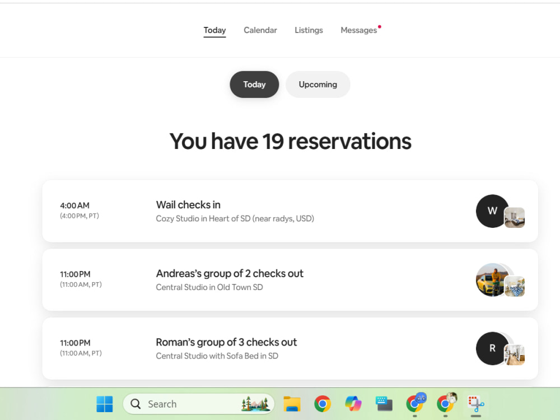560x420 pixels.
Task: Click the forest scene icon in search box
Action: click(255, 404)
